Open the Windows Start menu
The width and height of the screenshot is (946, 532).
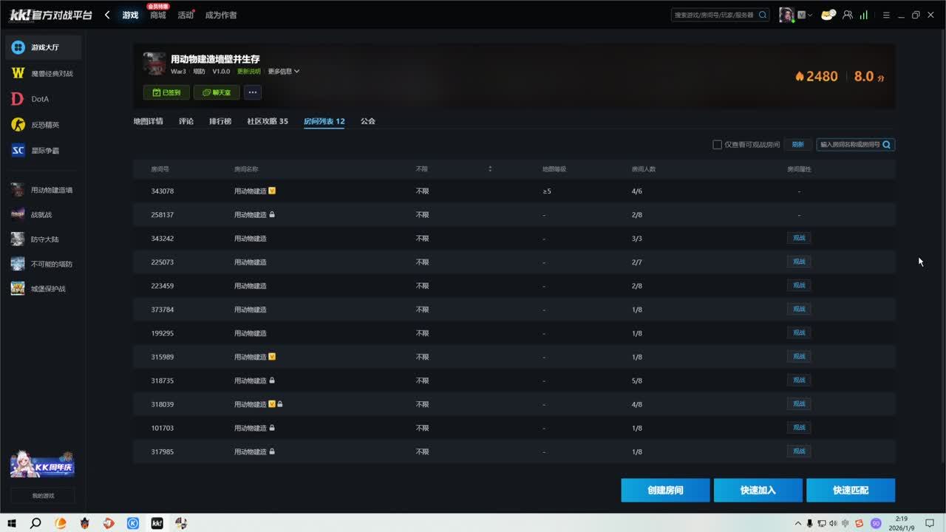point(12,523)
